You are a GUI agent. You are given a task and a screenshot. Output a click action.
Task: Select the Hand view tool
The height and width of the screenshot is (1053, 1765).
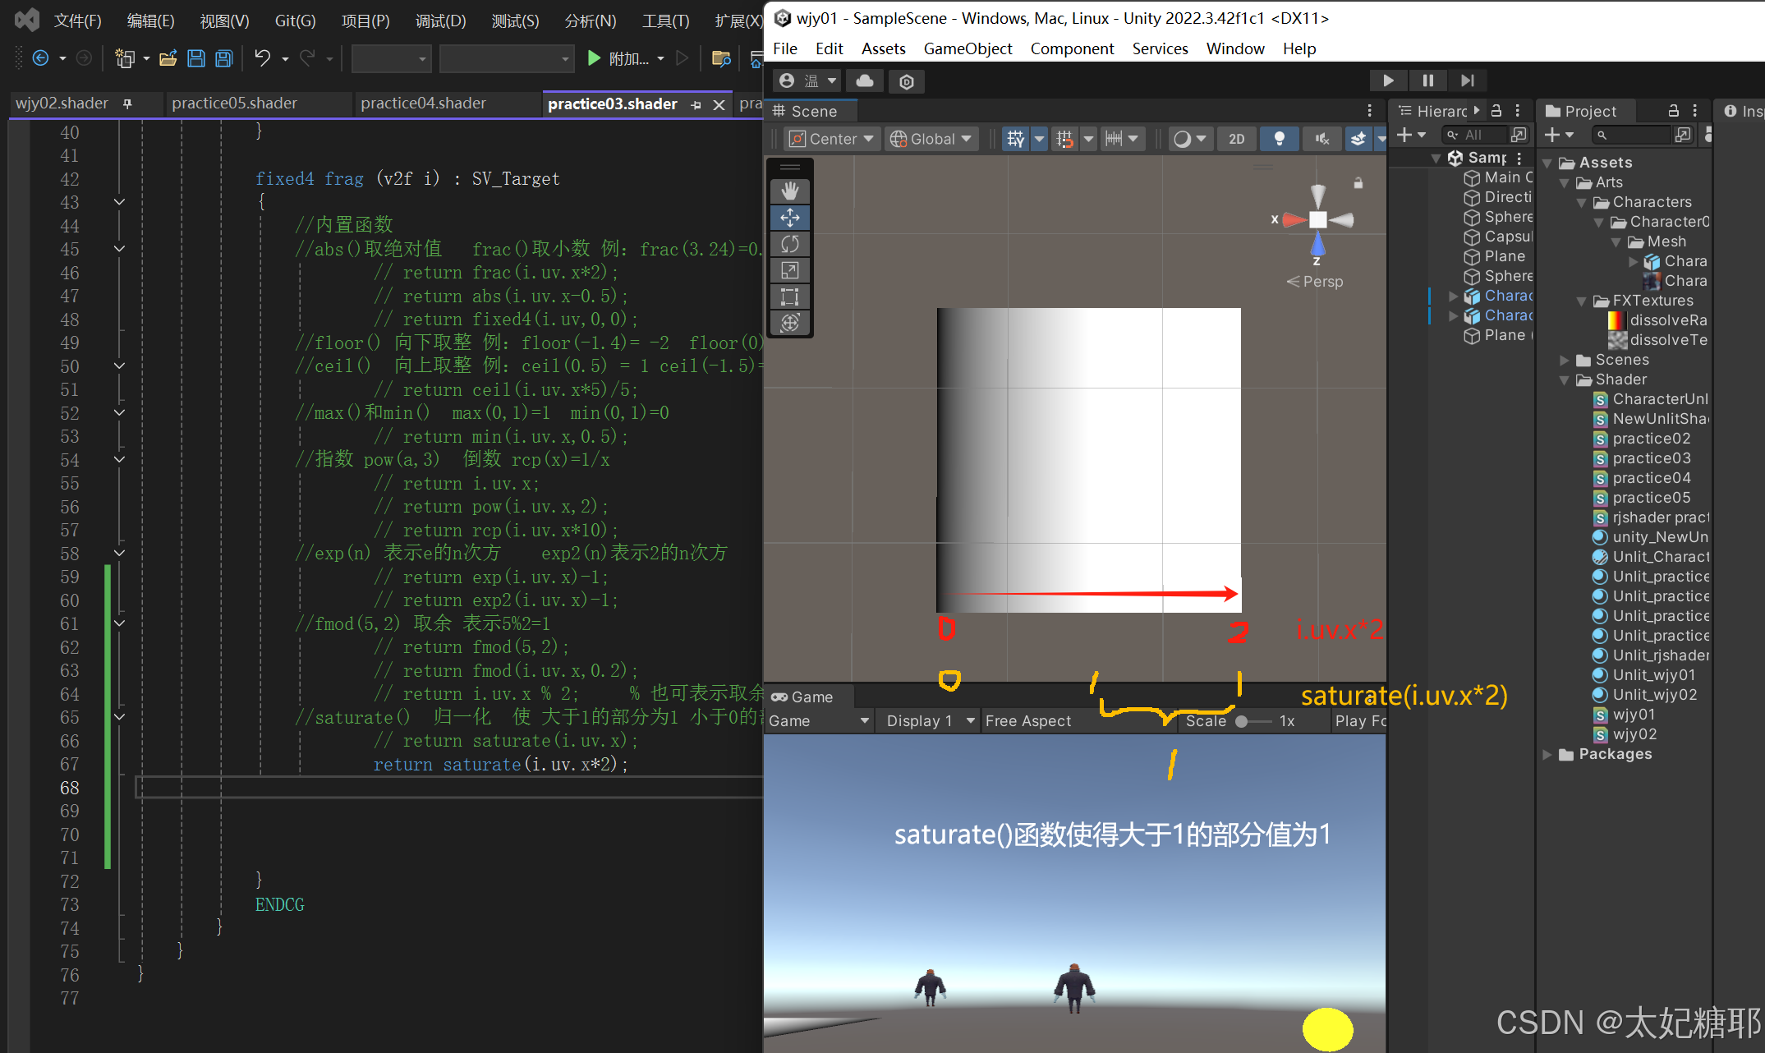[x=789, y=191]
